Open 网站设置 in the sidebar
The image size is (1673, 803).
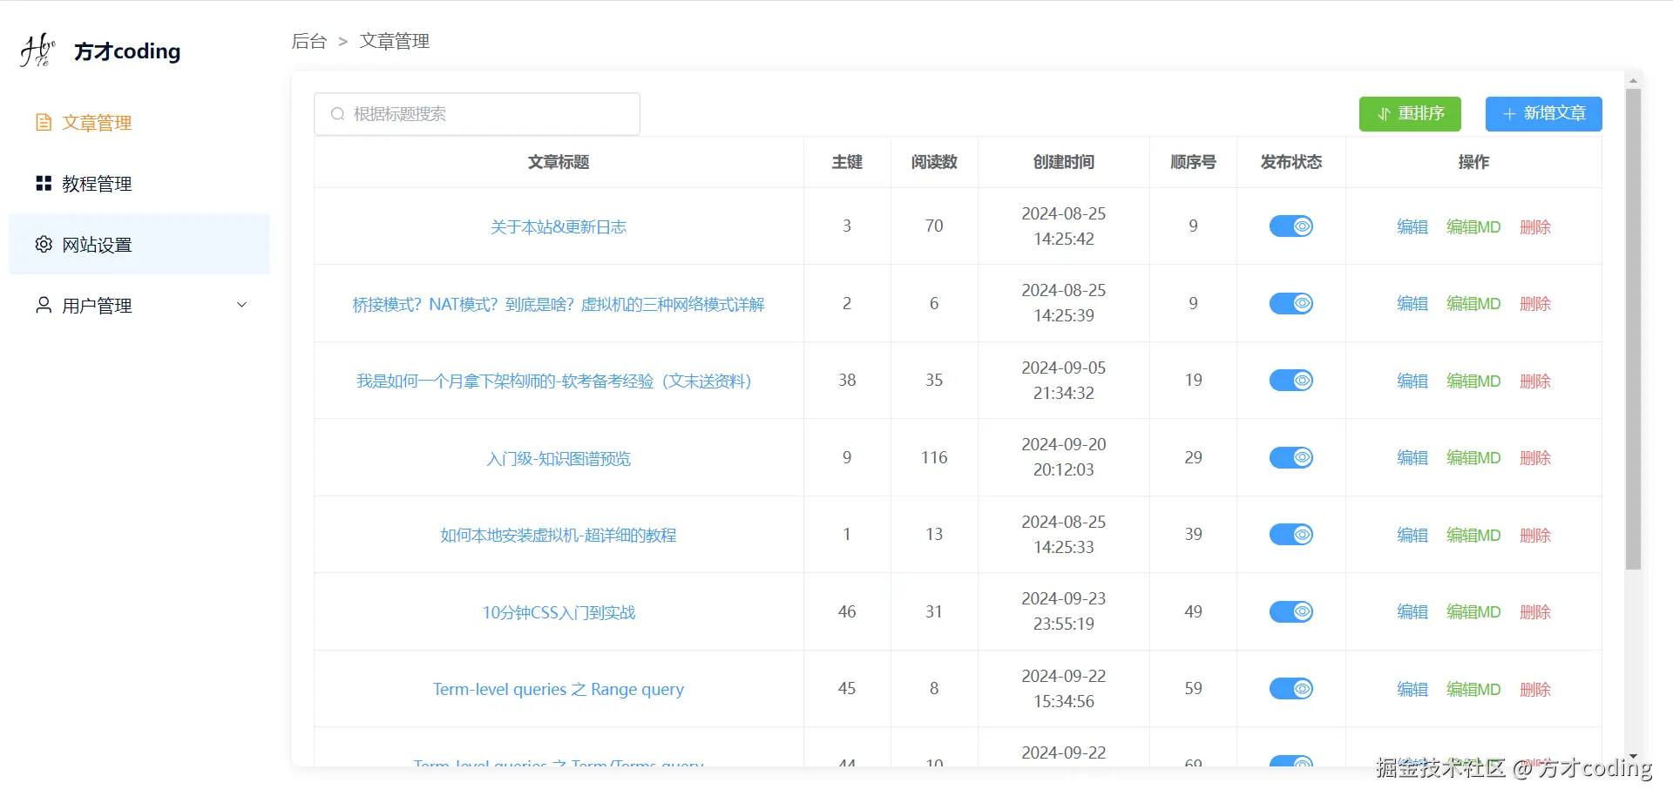139,245
